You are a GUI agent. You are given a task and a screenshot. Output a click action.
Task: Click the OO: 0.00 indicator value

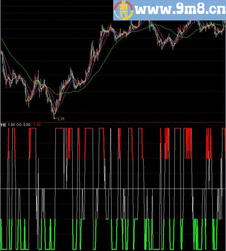pyautogui.click(x=23, y=125)
